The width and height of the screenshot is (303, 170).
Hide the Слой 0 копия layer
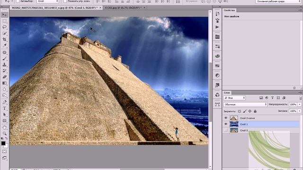pos(226,118)
